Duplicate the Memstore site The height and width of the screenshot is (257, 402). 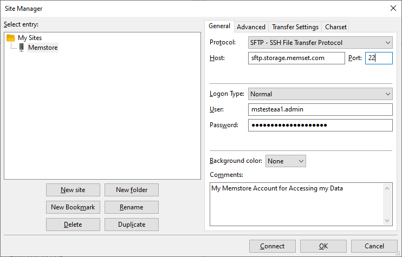(132, 225)
